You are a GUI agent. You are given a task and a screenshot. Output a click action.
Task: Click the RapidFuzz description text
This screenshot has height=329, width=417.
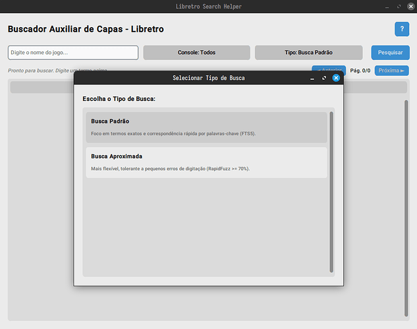click(171, 169)
